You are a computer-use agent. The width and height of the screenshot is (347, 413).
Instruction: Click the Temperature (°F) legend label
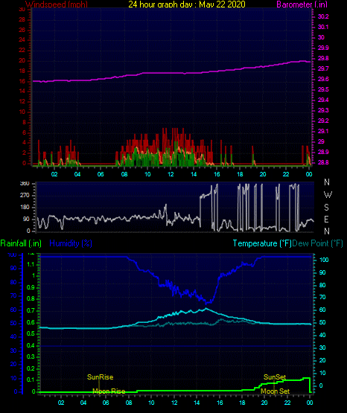262,243
